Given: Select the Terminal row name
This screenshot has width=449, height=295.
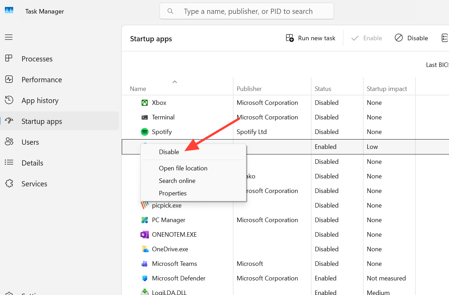Looking at the screenshot, I should [163, 117].
